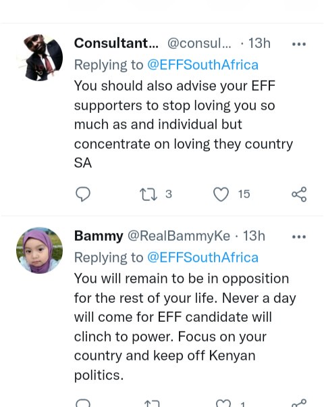The image size is (324, 407).
Task: Share Bammy's tweet using share icon
Action: 299,403
